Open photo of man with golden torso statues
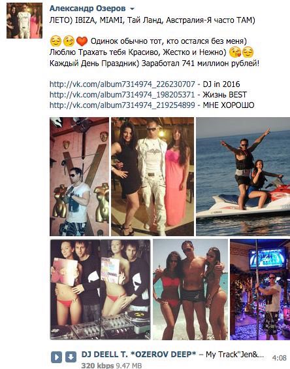Image resolution: width=290 pixels, height=369 pixels. click(79, 177)
